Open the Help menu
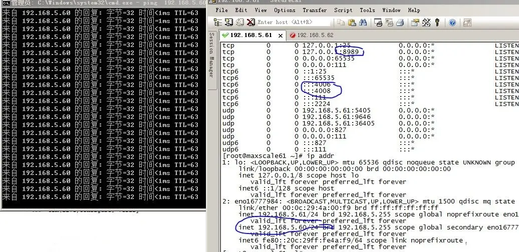The width and height of the screenshot is (519, 252). 414,10
